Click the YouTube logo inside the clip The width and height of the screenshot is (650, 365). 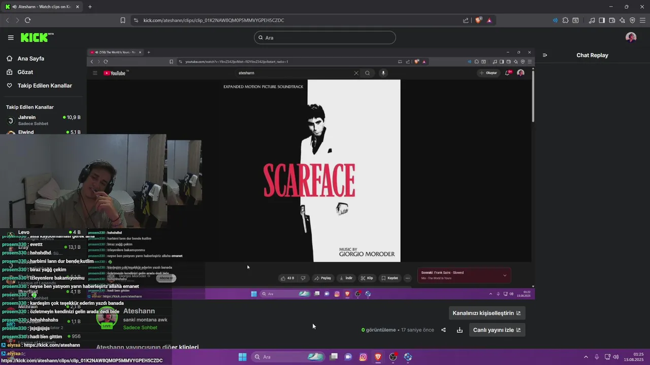(x=115, y=73)
